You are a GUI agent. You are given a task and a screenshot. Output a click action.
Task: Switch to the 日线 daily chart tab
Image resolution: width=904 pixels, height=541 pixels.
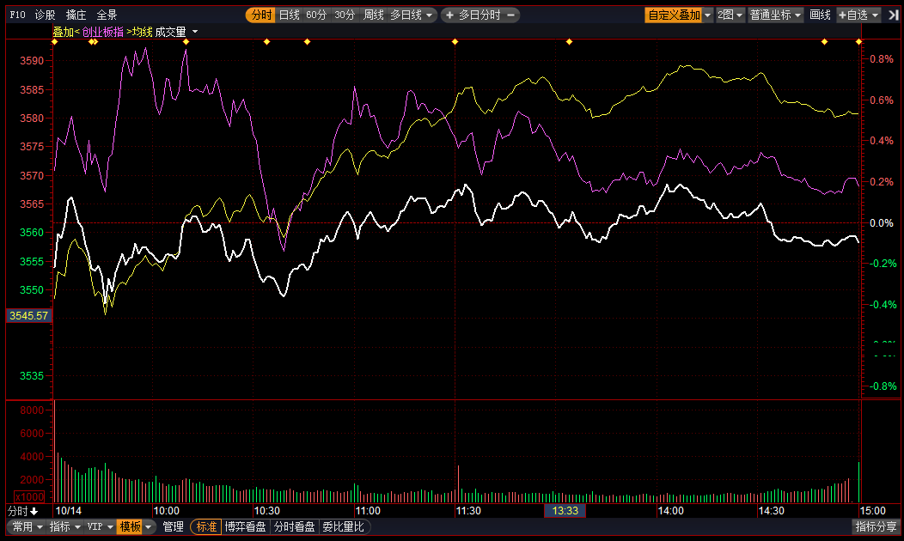click(x=290, y=15)
